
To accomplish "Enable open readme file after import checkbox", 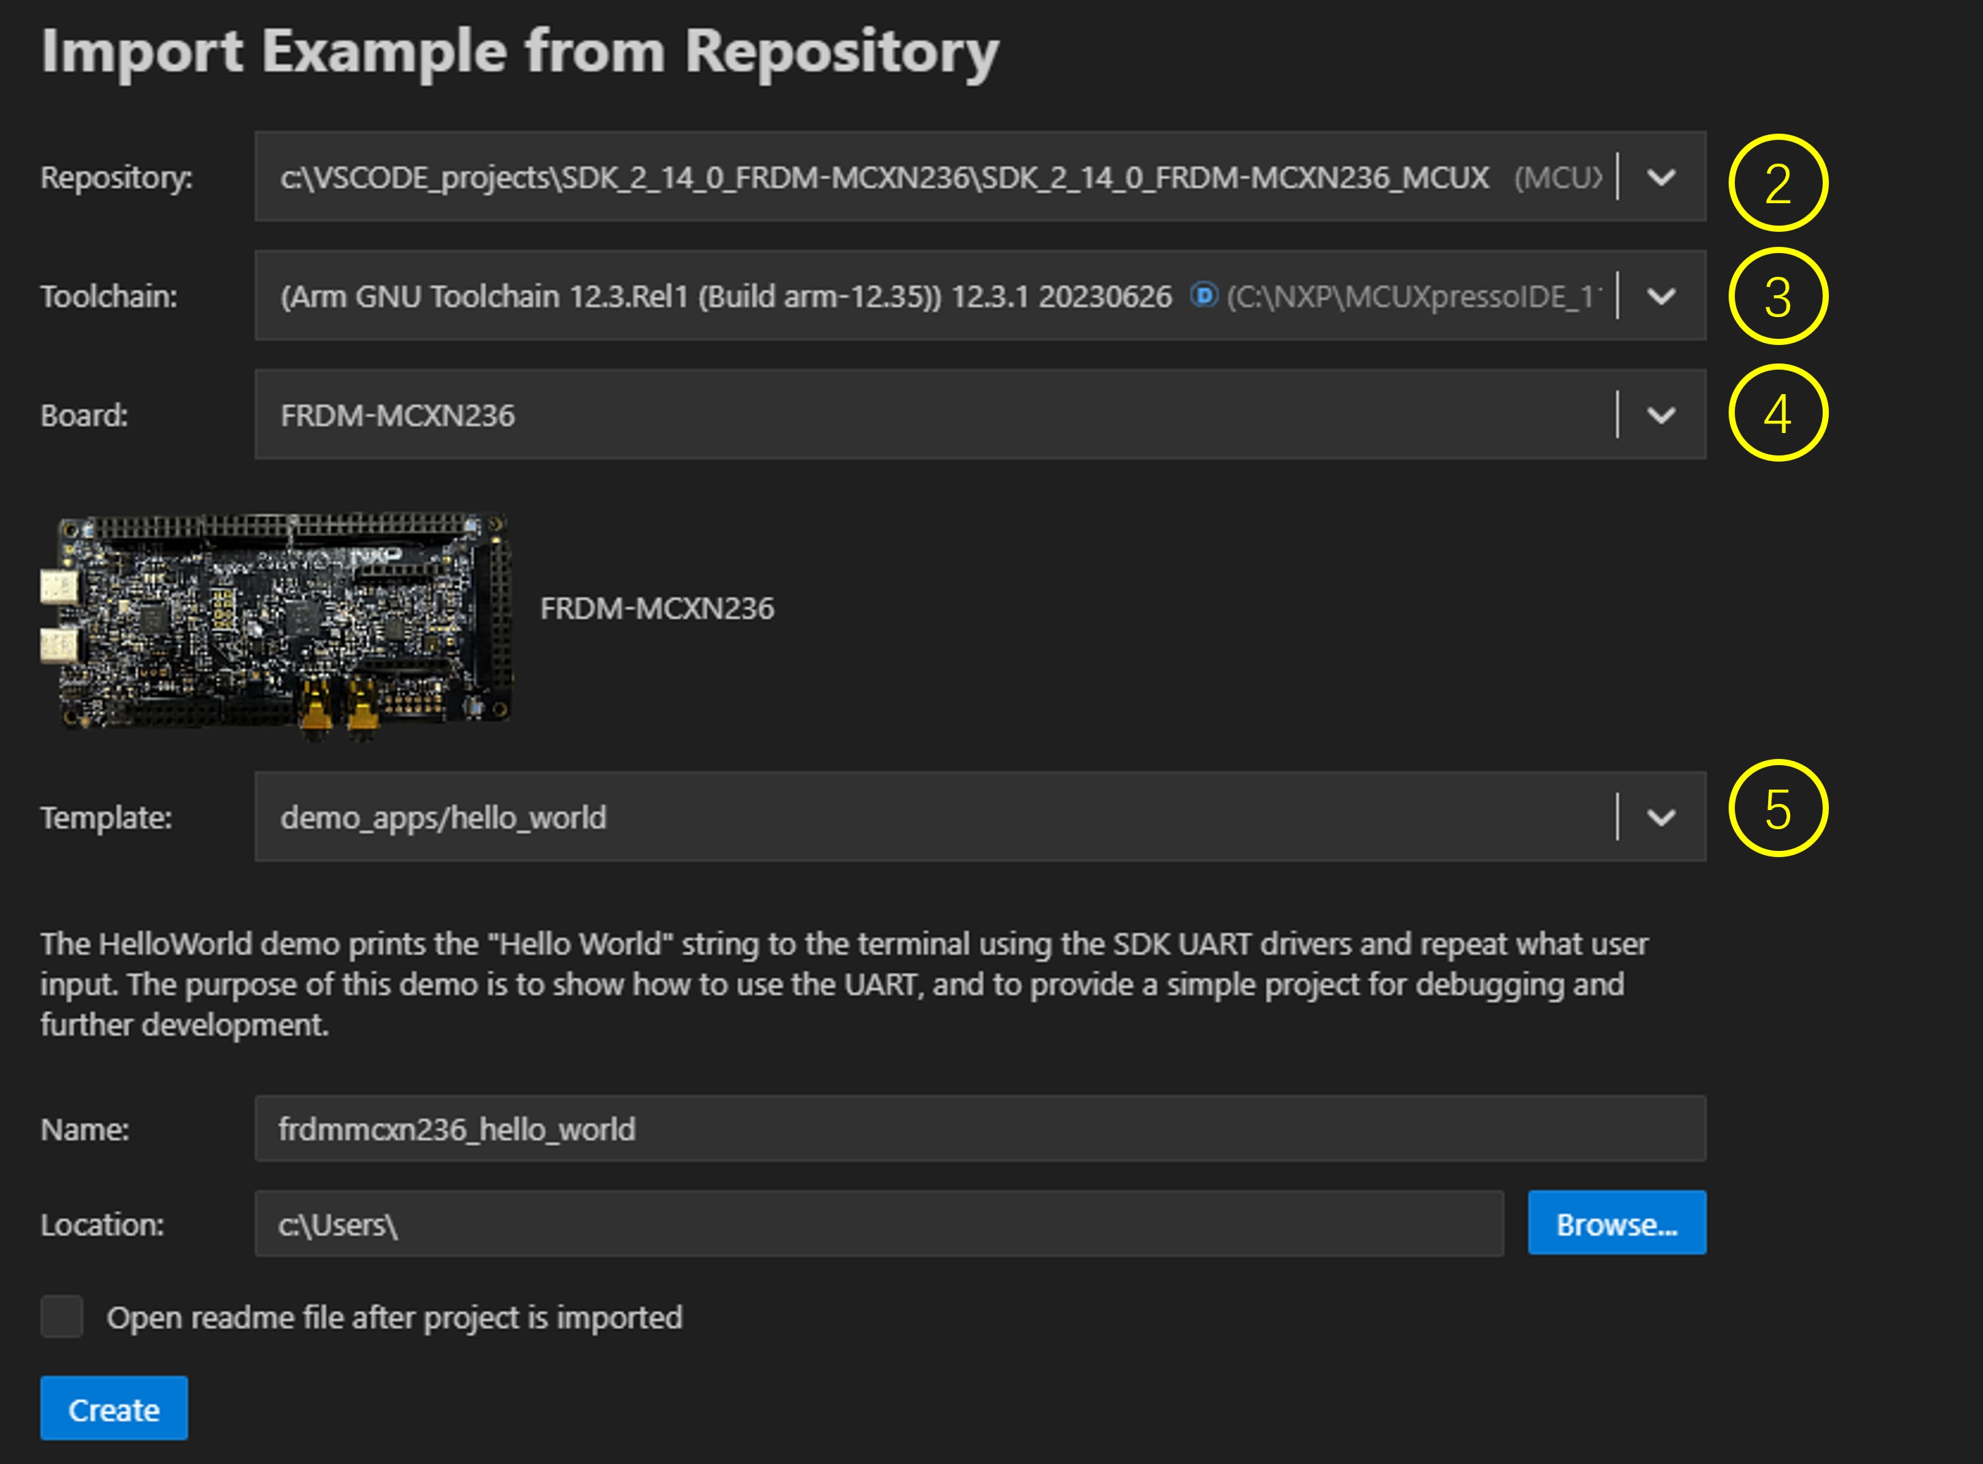I will [62, 1317].
